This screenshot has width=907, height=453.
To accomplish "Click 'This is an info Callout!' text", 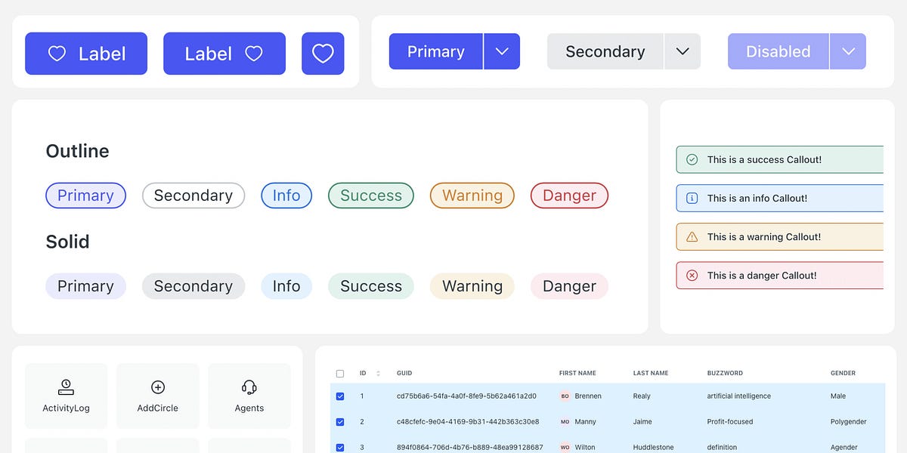I will point(757,198).
